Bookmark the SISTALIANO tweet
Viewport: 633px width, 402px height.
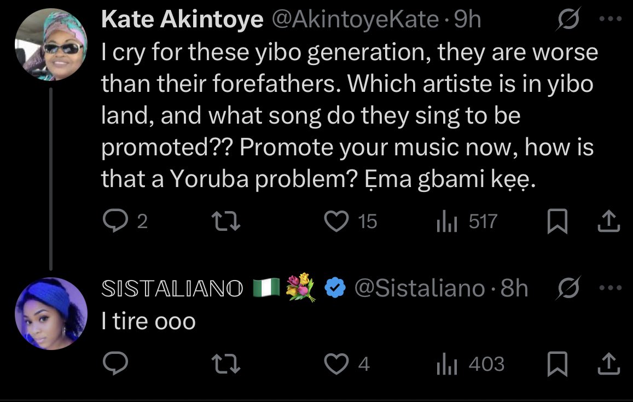click(x=557, y=363)
